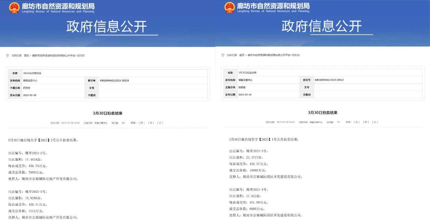Set font size to 大 on the left page
Image resolution: width=430 pixels, height=221 pixels.
[x=141, y=123]
